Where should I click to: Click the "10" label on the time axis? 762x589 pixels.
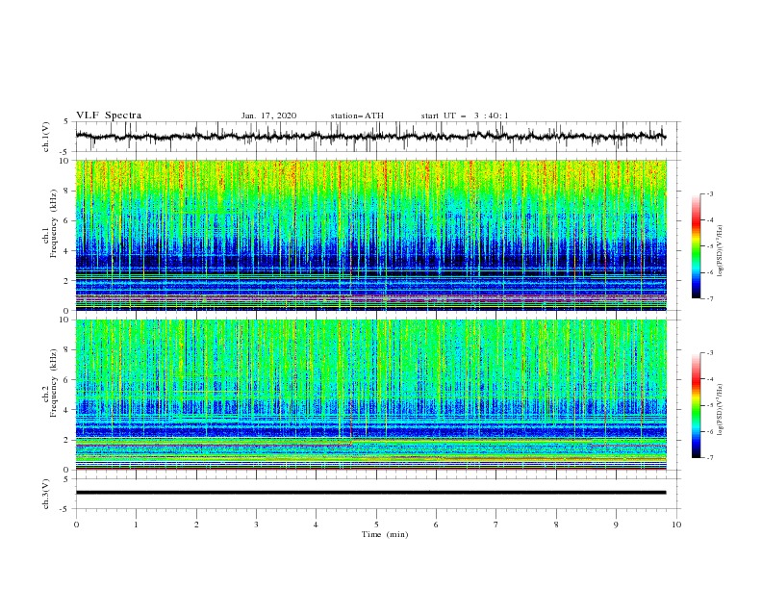click(x=676, y=525)
